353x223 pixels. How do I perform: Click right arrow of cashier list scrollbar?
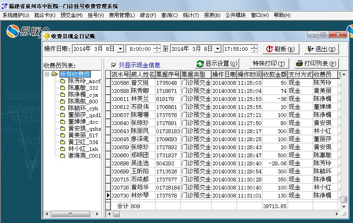pyautogui.click(x=97, y=214)
